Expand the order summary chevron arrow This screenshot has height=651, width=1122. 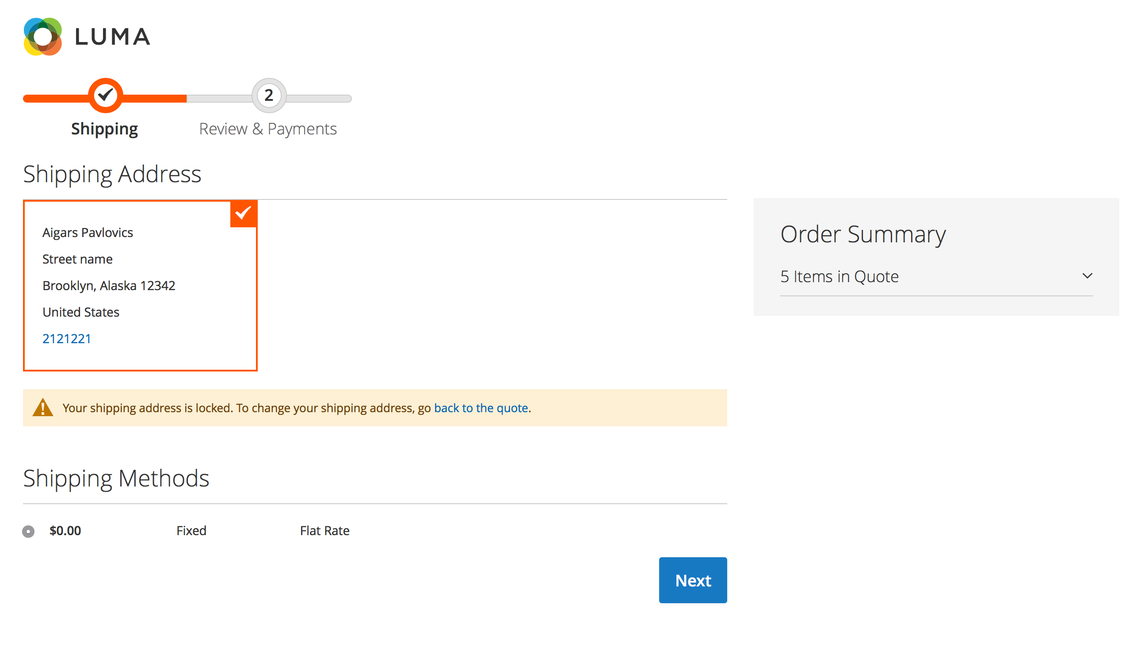1087,276
